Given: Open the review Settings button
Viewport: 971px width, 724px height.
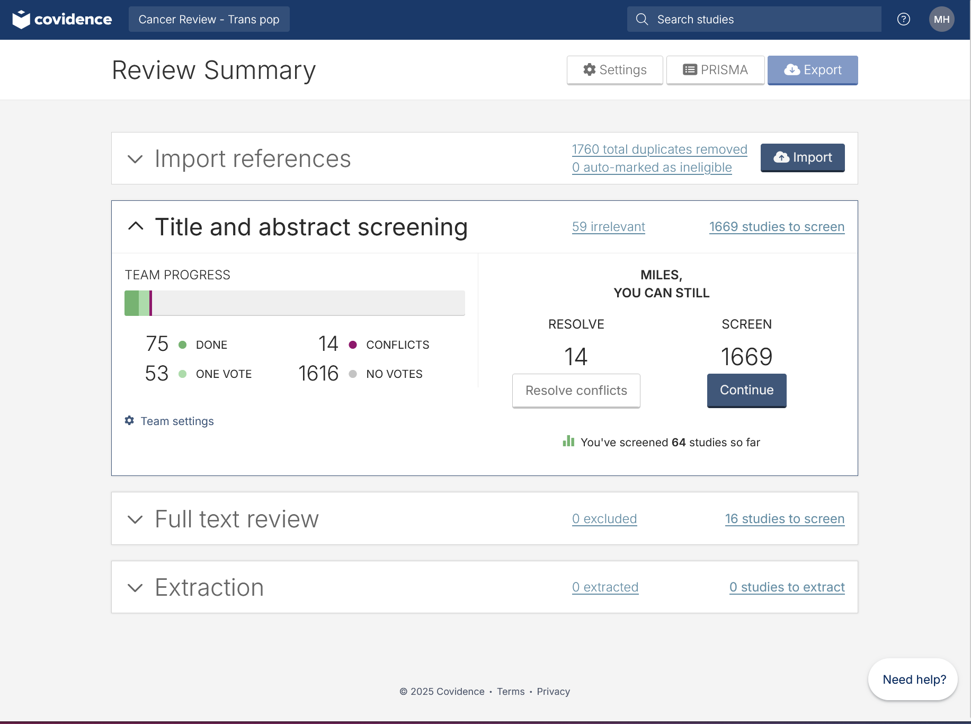Looking at the screenshot, I should [x=614, y=70].
